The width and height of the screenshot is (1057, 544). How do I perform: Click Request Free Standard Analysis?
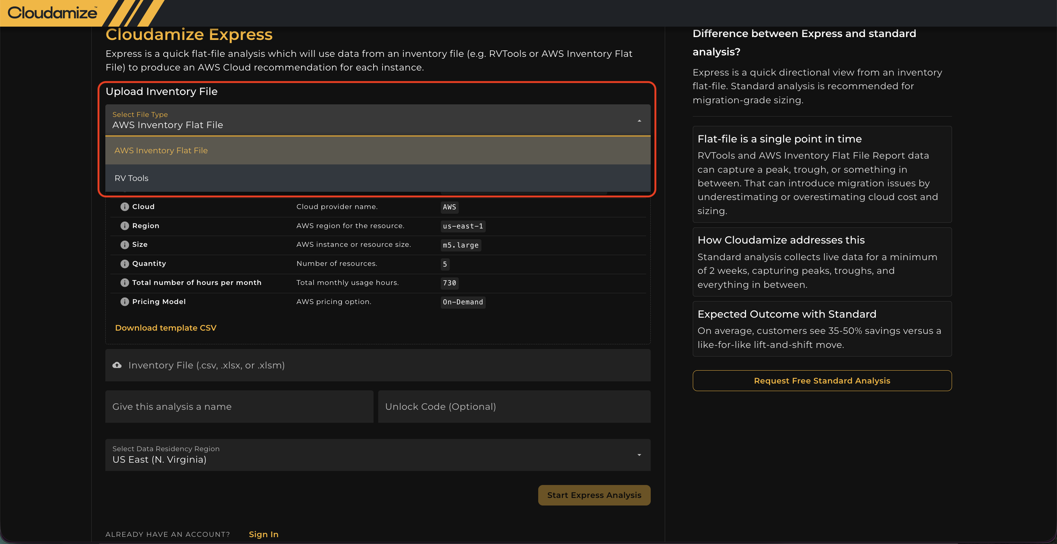[x=822, y=381]
